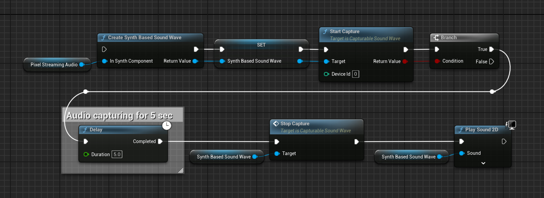This screenshot has height=198, width=544.
Task: Select Synth Based Sound Wave getter feeding Play Sound 2D
Action: tap(412, 157)
